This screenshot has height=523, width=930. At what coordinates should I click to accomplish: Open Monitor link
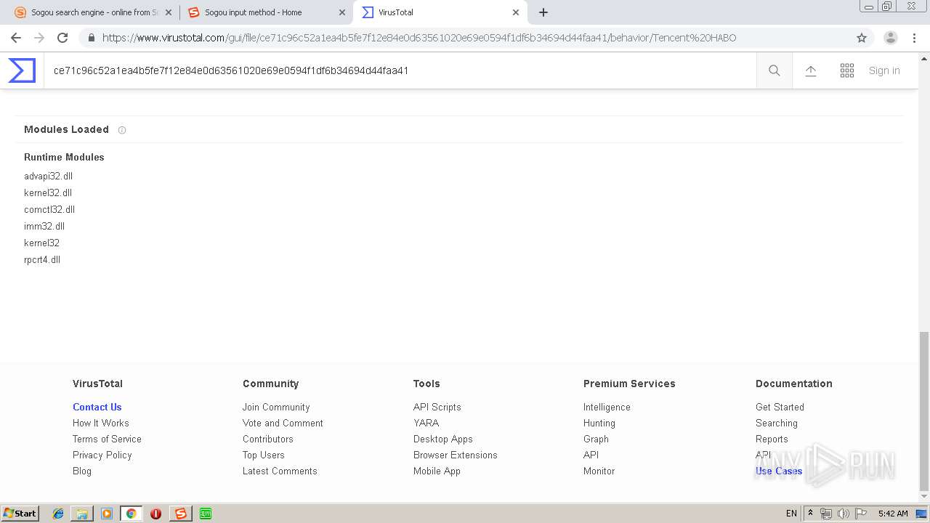point(599,471)
